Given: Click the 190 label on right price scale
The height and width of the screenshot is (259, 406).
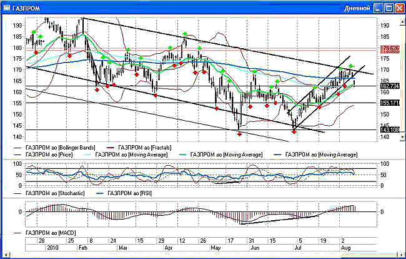Looking at the screenshot, I should pyautogui.click(x=385, y=25).
